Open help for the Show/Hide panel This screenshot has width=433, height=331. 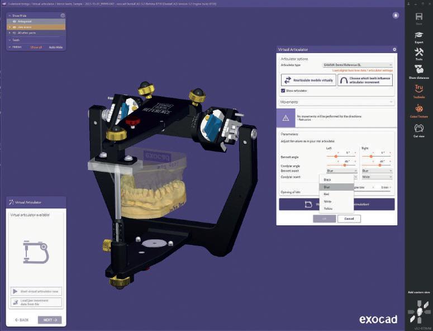pyautogui.click(x=63, y=16)
